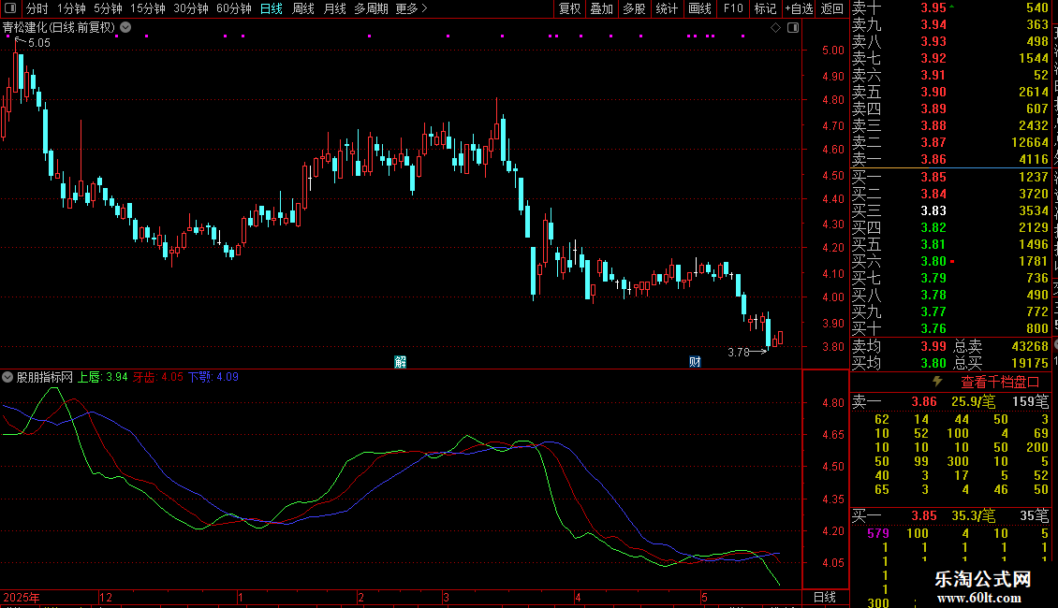Image resolution: width=1058 pixels, height=608 pixels.
Task: Open the 多周期 multi-period view
Action: click(371, 8)
